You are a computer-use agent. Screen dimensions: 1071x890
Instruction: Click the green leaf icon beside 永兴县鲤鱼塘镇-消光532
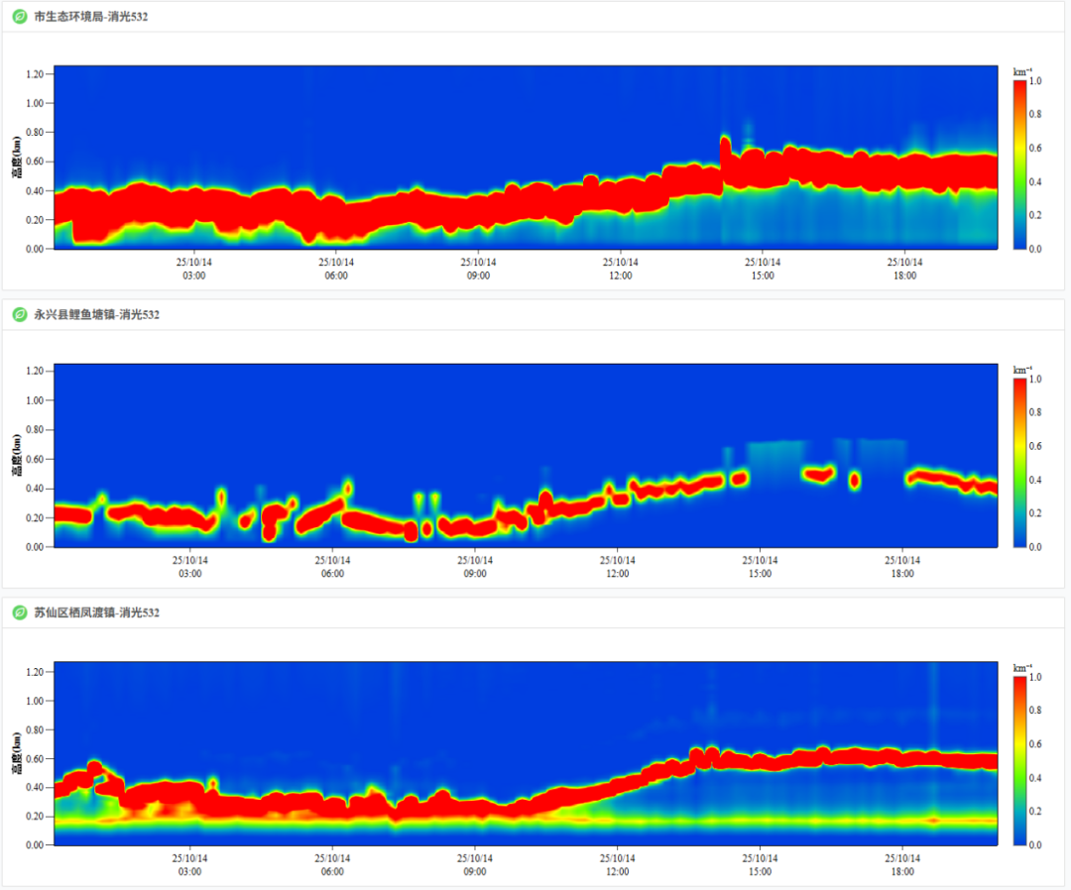point(19,314)
